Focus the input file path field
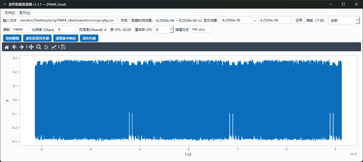The width and height of the screenshot is (363, 162). click(x=67, y=20)
